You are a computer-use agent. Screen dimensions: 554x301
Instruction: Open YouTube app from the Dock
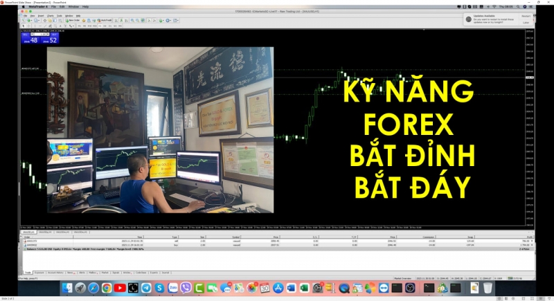(x=120, y=288)
